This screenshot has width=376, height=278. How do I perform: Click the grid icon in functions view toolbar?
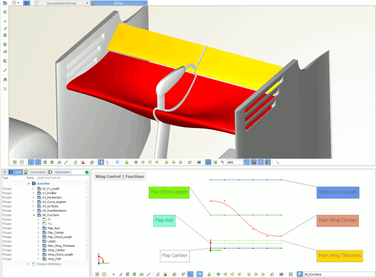click(x=291, y=274)
